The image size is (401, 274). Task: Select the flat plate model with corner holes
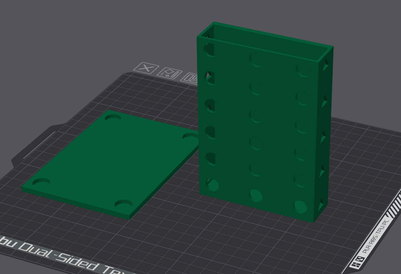point(108,161)
